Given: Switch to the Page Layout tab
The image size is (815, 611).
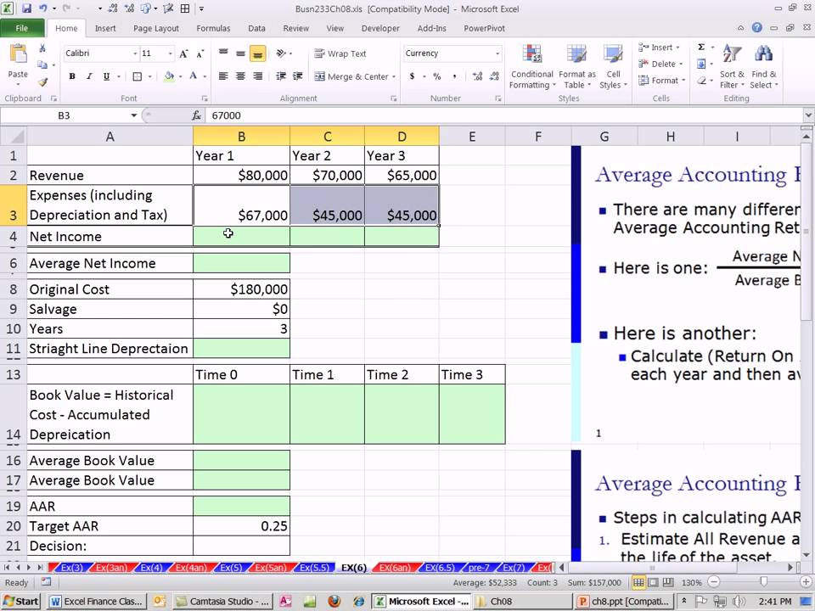Looking at the screenshot, I should coord(156,28).
